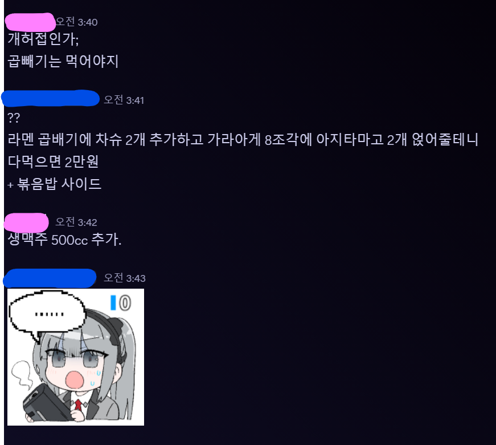Click the 오전 3:41 timestamp
This screenshot has width=496, height=445.
124,100
